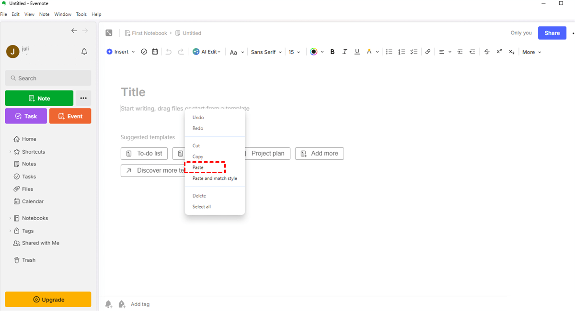Open the Sans Serif font dropdown

266,52
